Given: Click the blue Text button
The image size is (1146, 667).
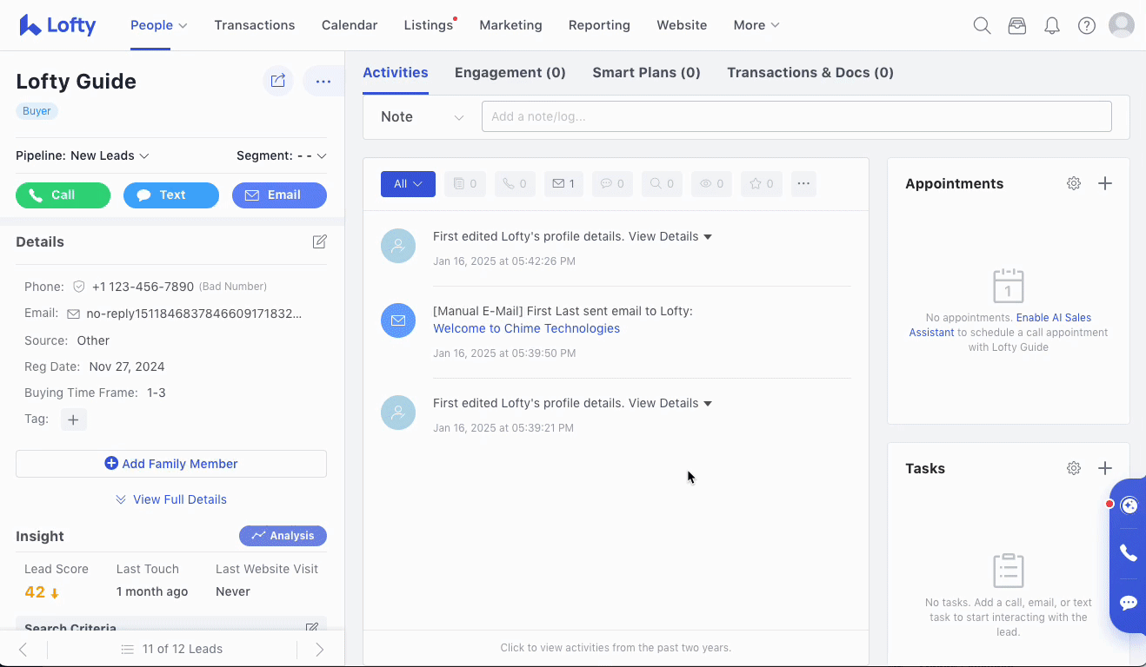Looking at the screenshot, I should [171, 195].
